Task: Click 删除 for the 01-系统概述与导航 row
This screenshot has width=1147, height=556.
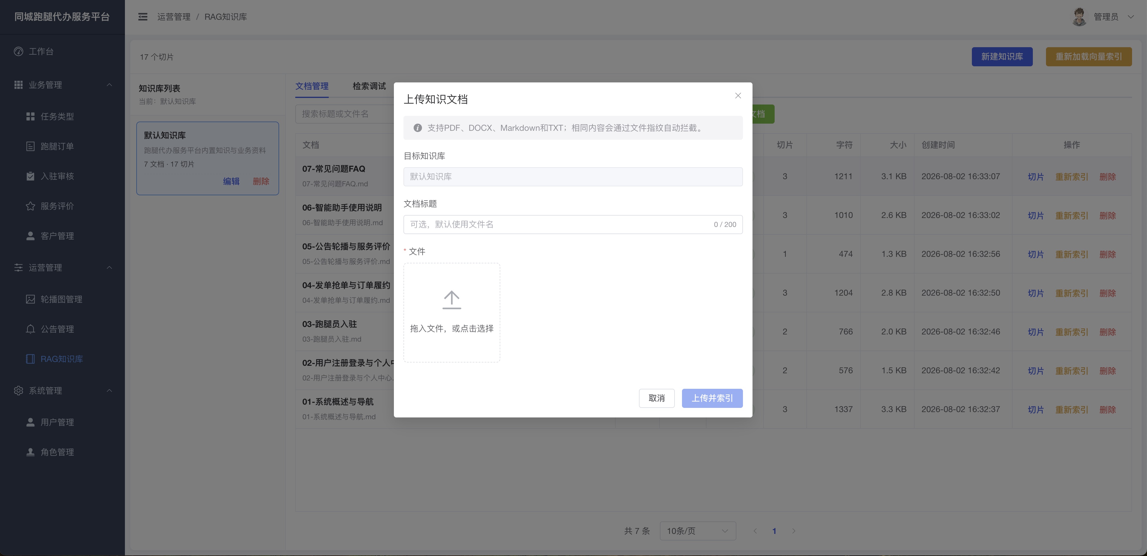Action: coord(1107,410)
